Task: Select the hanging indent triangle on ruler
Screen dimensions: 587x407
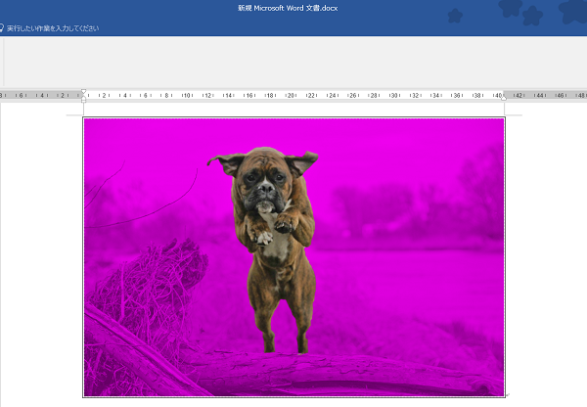Action: point(83,96)
